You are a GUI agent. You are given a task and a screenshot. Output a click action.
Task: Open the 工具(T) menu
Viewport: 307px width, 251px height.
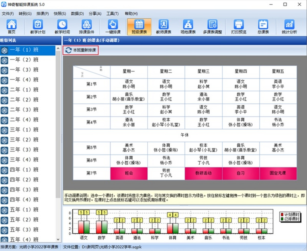(x=112, y=14)
